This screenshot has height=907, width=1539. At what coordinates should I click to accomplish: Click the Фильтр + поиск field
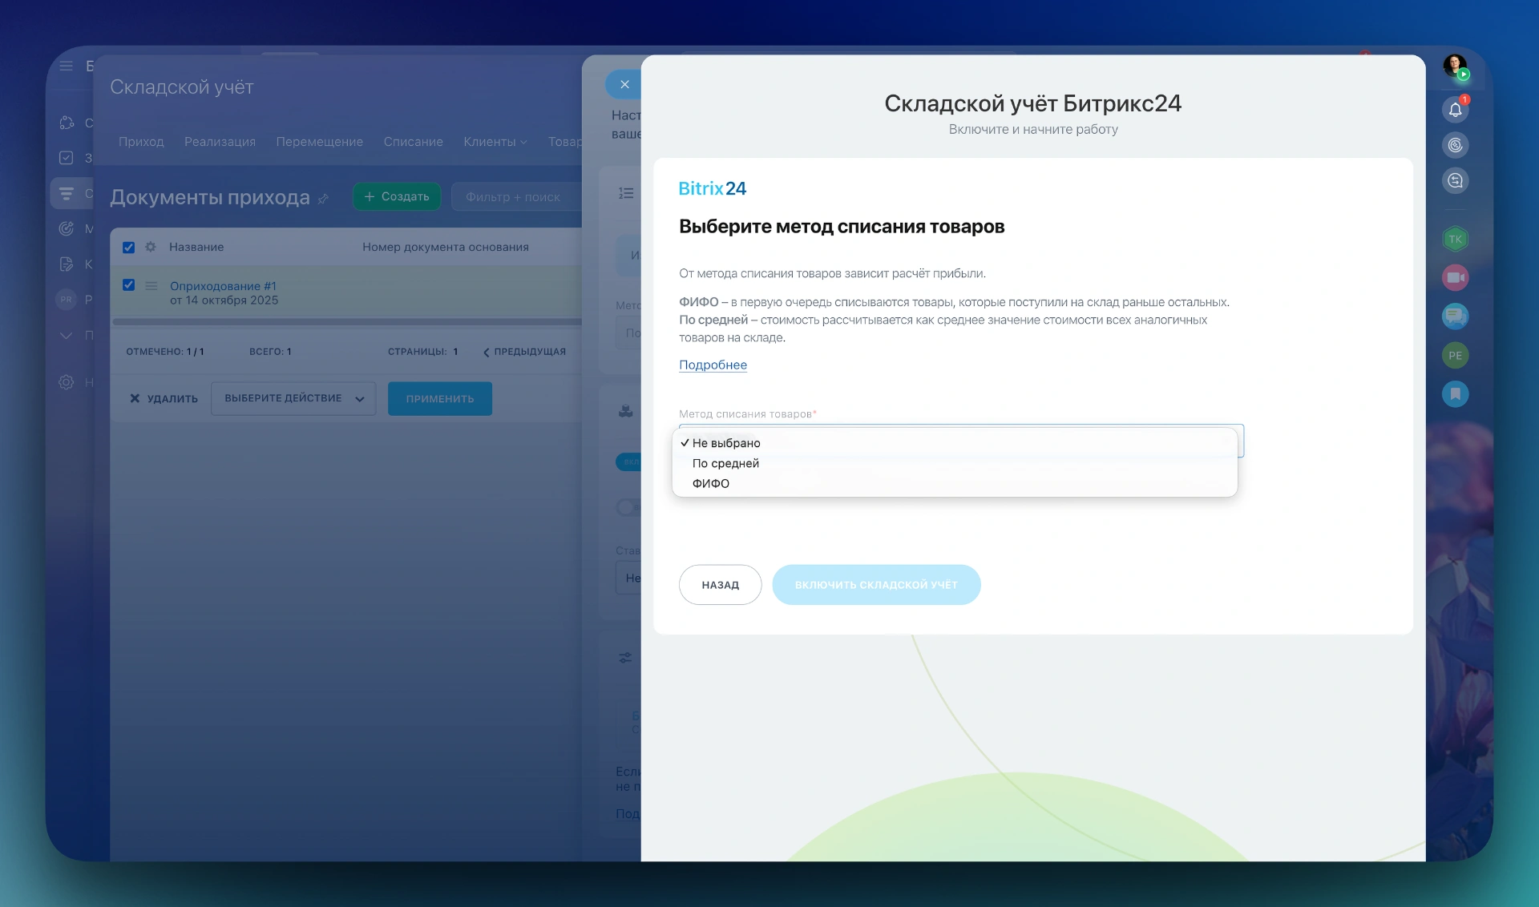tap(513, 197)
